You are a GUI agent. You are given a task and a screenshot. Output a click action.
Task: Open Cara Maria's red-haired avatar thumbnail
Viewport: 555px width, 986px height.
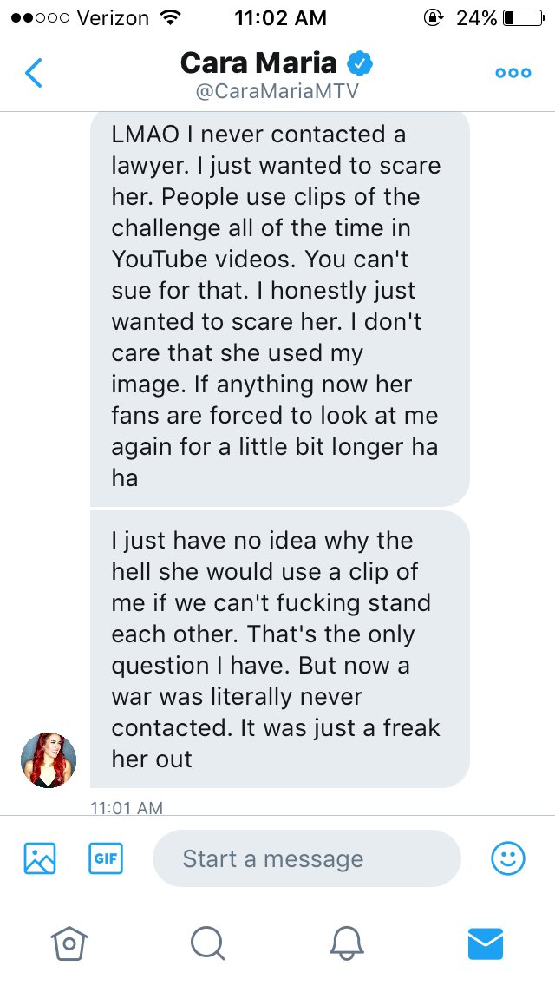(49, 759)
